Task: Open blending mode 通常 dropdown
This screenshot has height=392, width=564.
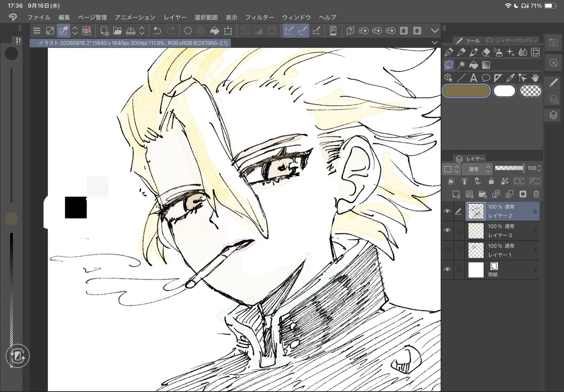Action: tap(477, 169)
